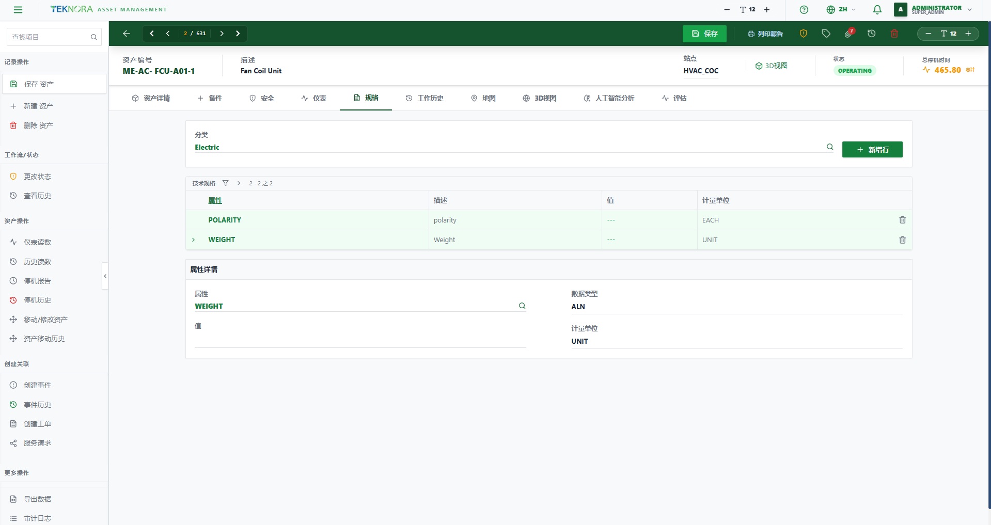Click 删除 资产 in sidebar
Image resolution: width=991 pixels, height=525 pixels.
pos(54,125)
